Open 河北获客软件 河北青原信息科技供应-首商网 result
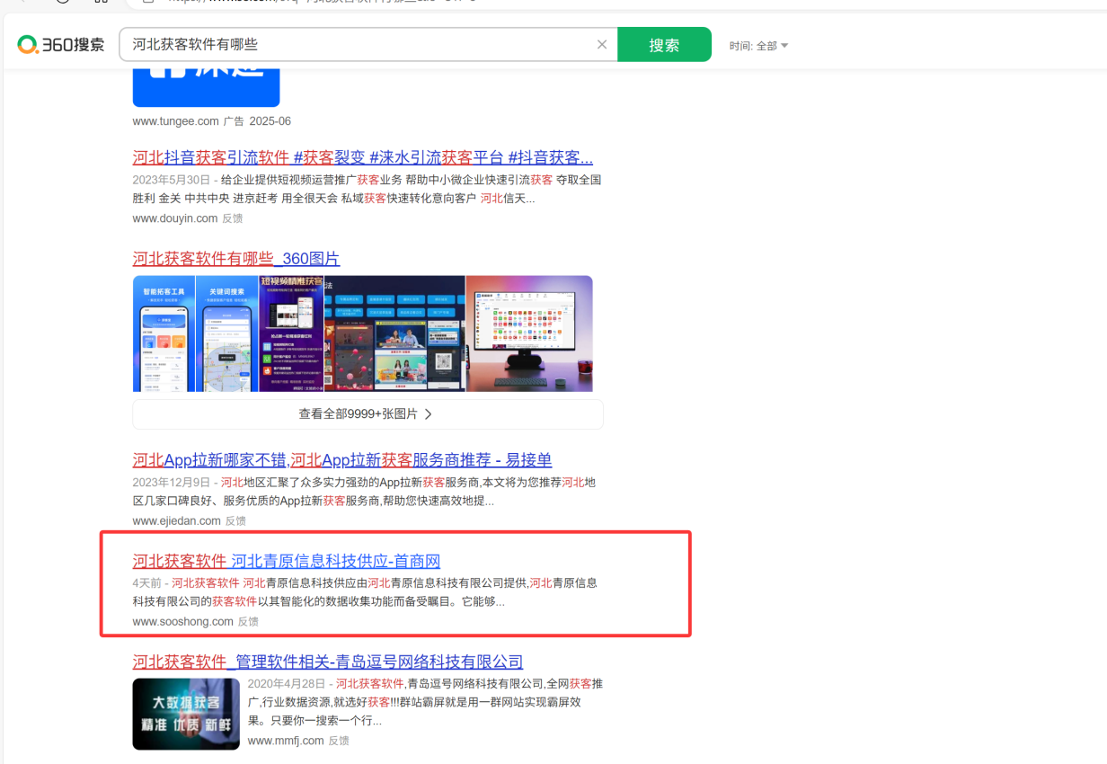Image resolution: width=1107 pixels, height=764 pixels. pos(287,562)
